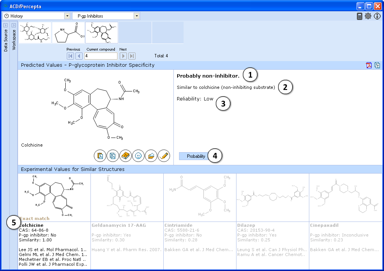Paste a structure from the clipboard

pos(100,156)
